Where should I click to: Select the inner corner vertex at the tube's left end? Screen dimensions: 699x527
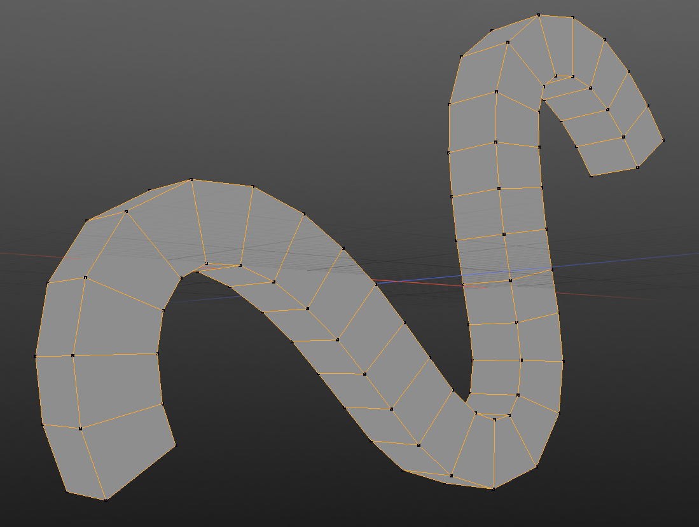[x=176, y=444]
